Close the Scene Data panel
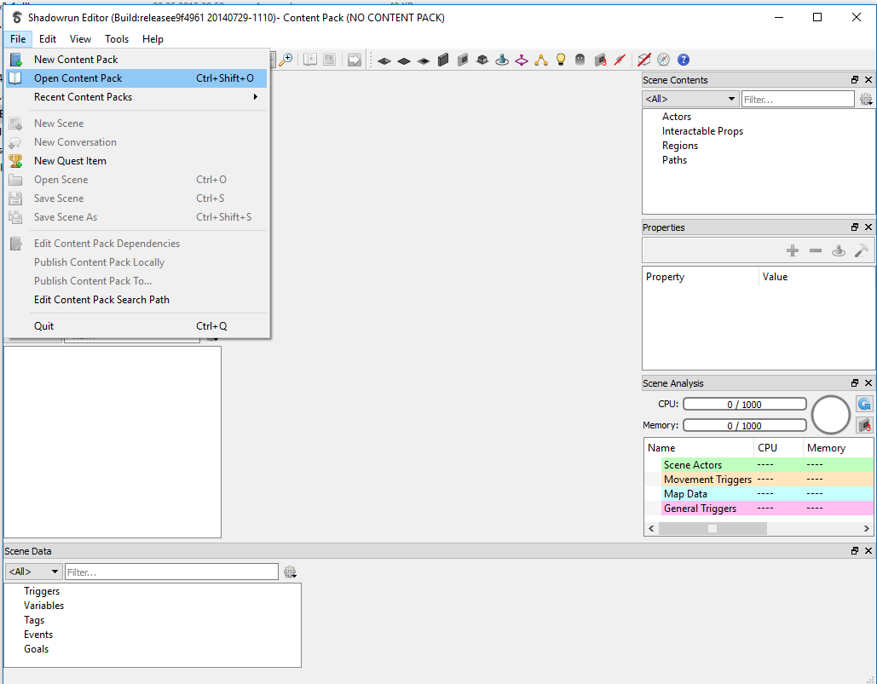Image resolution: width=877 pixels, height=684 pixels. [868, 550]
